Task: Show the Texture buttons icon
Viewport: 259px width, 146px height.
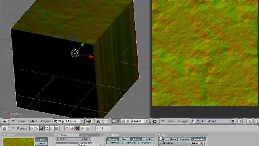Action: (x=77, y=128)
